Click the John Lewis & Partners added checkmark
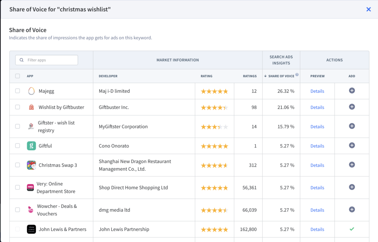Screen dimensions: 378x242 pos(352,229)
